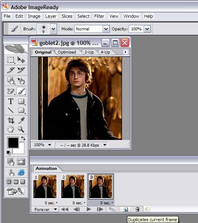The image size is (198, 223).
Task: Select the Animation palette tab
Action: [46, 168]
